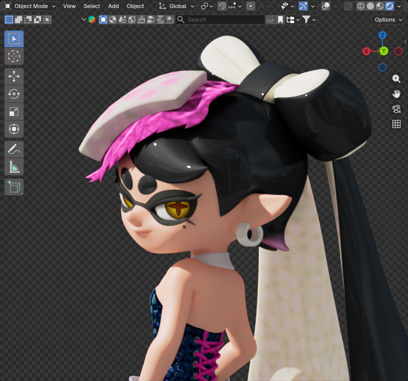Activate the Scale tool

tap(14, 111)
